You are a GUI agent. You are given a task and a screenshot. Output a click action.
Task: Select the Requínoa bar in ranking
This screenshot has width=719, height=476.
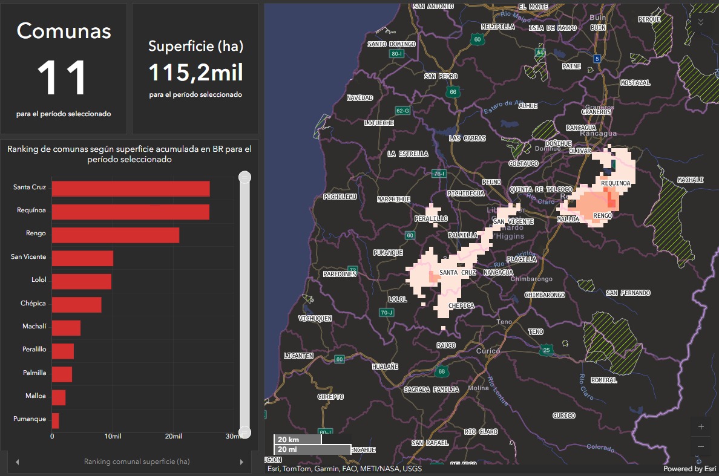pyautogui.click(x=130, y=212)
